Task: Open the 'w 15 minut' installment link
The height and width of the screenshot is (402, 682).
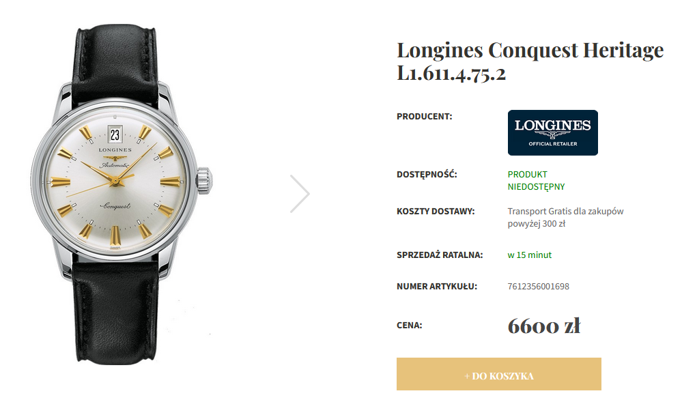Action: [x=529, y=255]
